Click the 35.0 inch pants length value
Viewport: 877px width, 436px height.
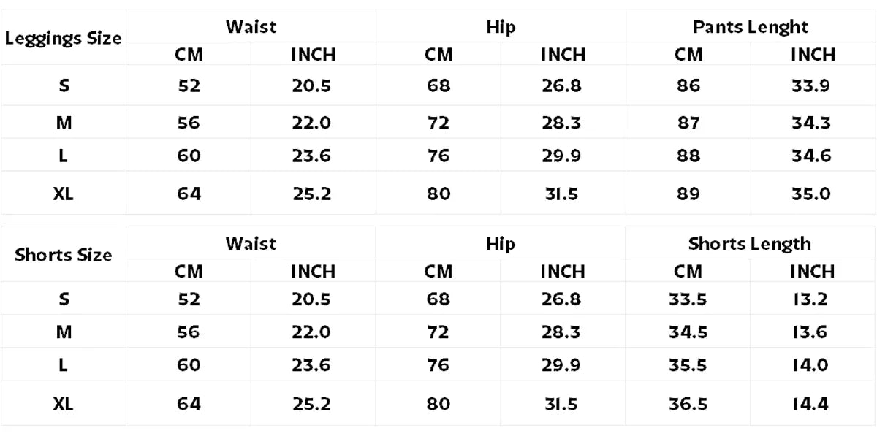(811, 194)
